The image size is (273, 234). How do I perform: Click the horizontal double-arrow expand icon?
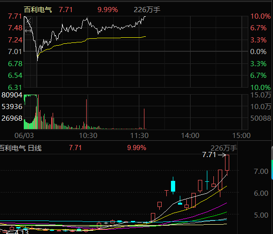pyautogui.click(x=28, y=31)
